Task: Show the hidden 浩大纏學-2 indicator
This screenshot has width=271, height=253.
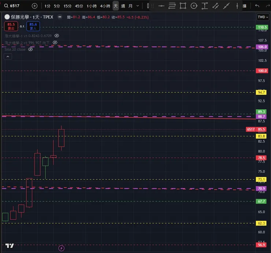Action: pos(55,42)
